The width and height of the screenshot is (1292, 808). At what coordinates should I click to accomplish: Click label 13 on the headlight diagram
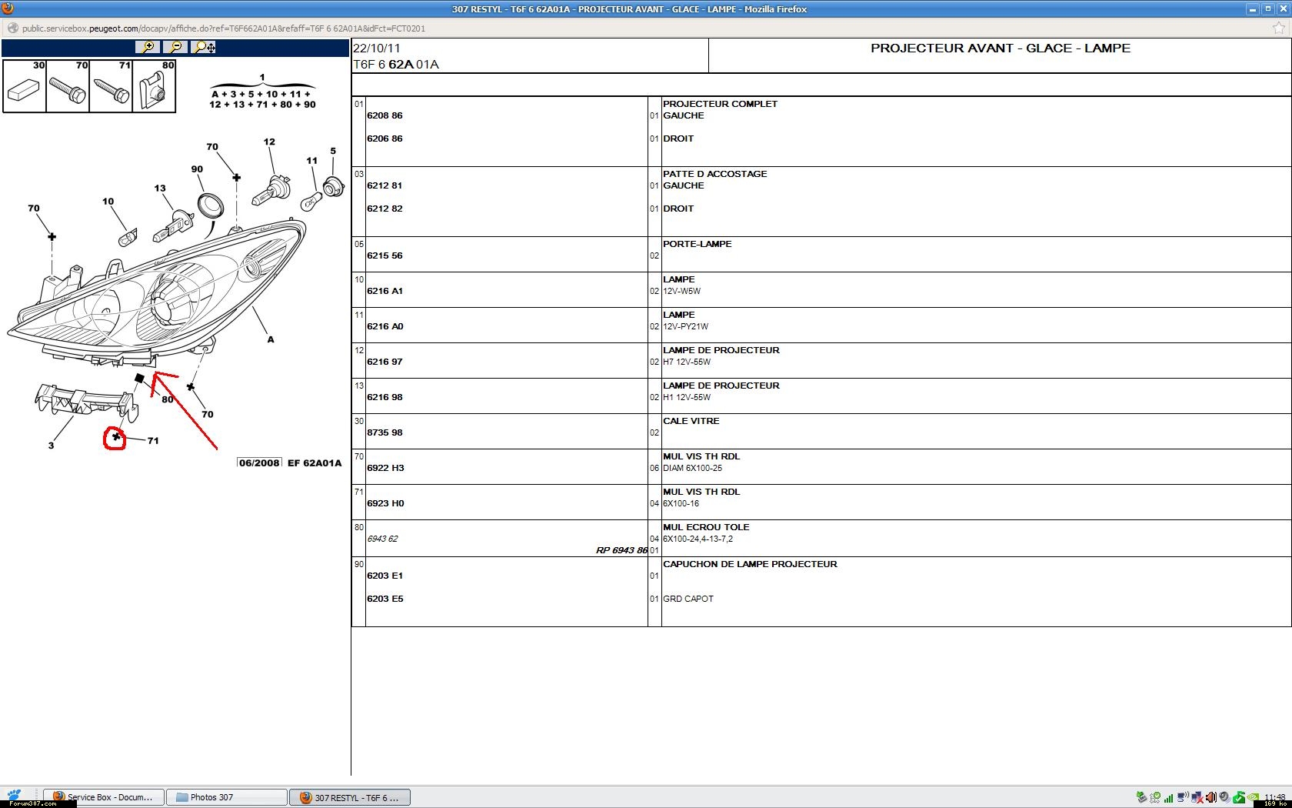click(160, 188)
